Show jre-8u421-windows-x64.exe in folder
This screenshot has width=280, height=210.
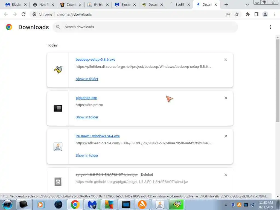(x=87, y=156)
